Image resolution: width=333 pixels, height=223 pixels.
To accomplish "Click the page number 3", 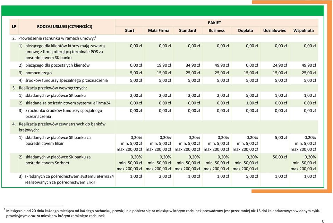I will pos(323,221).
